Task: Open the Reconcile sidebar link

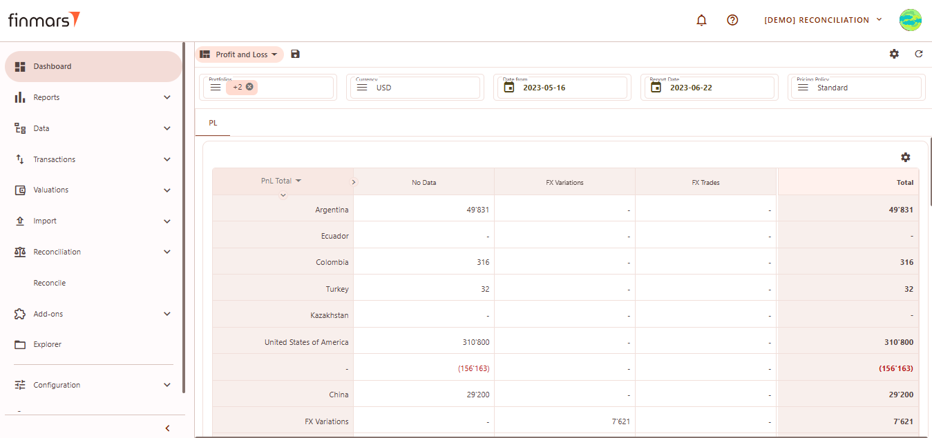Action: pos(50,283)
